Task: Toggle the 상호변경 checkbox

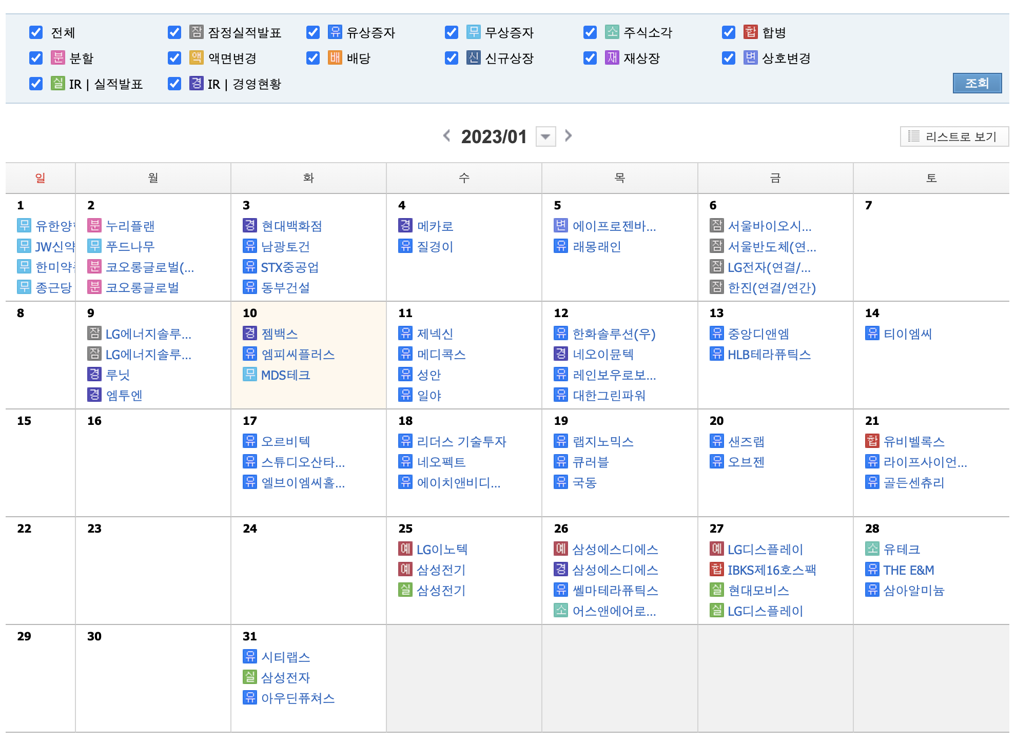Action: [729, 58]
